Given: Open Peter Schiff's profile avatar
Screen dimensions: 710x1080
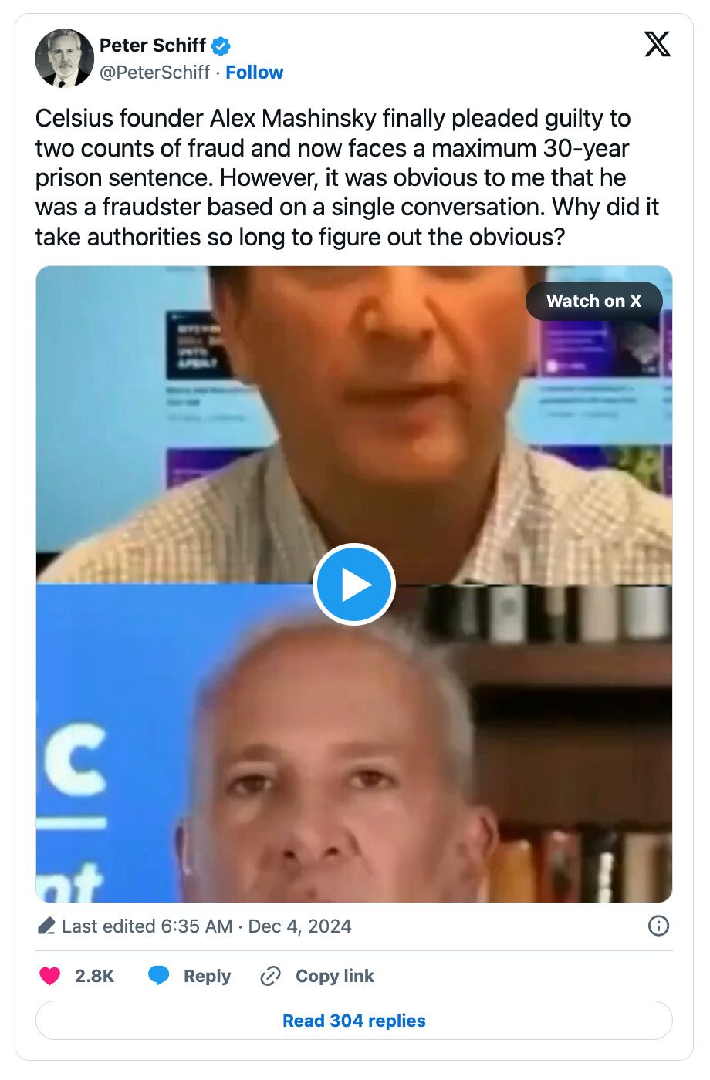Looking at the screenshot, I should (64, 59).
